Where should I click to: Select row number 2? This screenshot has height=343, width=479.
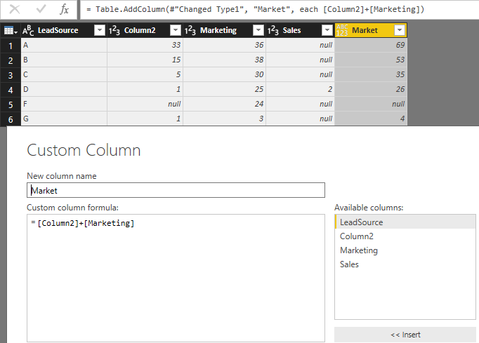pos(11,60)
